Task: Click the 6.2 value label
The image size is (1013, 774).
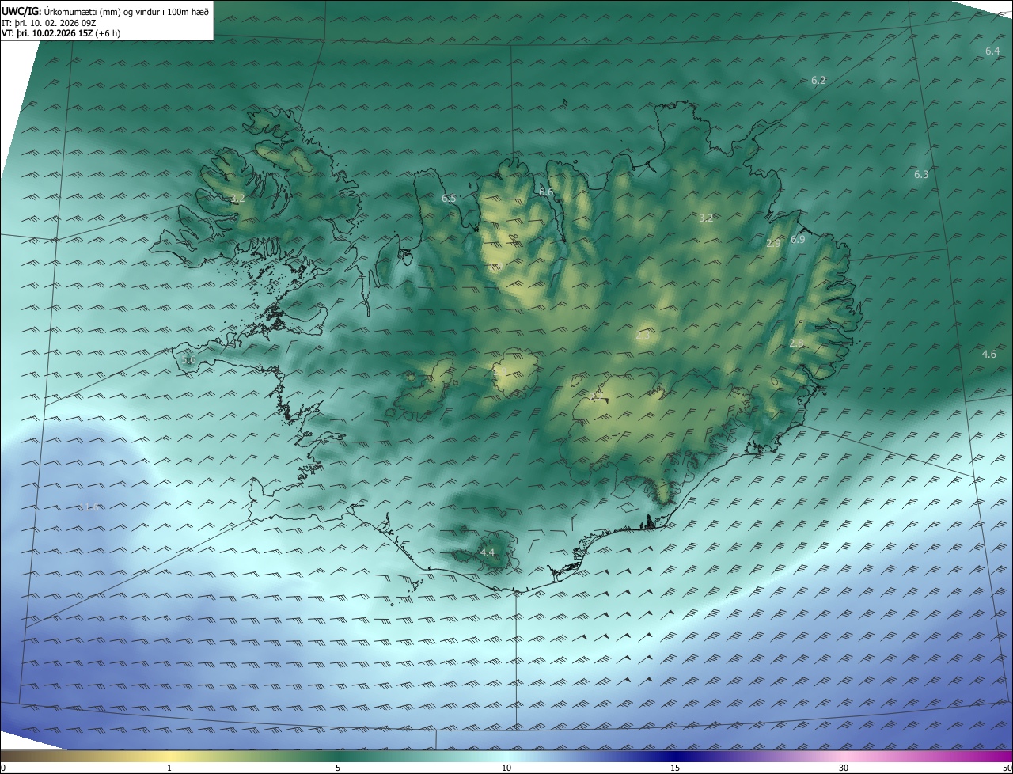Action: [818, 80]
